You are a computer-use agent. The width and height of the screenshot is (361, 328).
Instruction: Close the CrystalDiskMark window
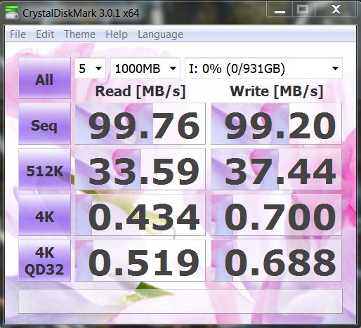(336, 10)
